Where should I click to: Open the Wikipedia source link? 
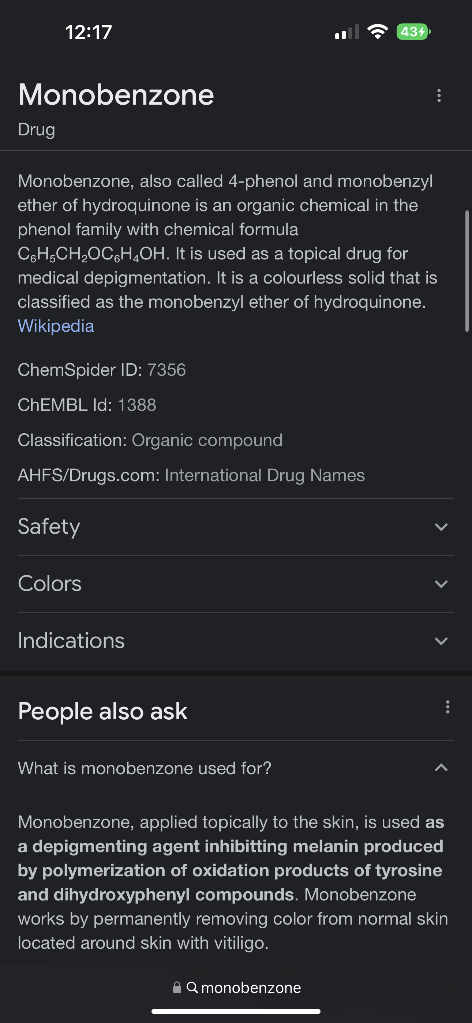pyautogui.click(x=56, y=326)
